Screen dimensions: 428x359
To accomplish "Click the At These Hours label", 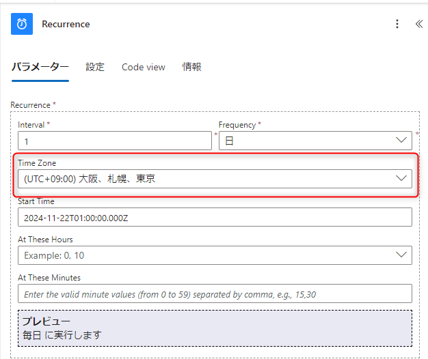I will click(x=45, y=240).
